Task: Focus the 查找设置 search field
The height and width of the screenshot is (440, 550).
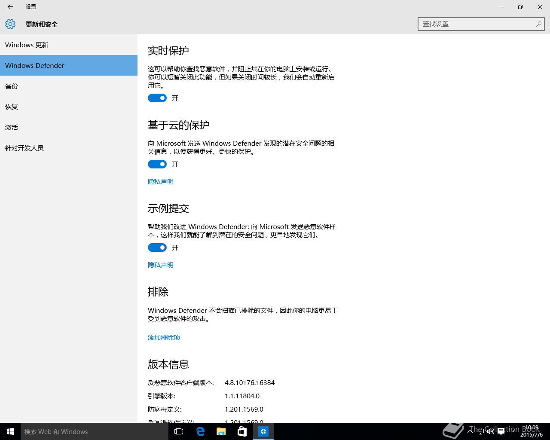Action: 481,24
